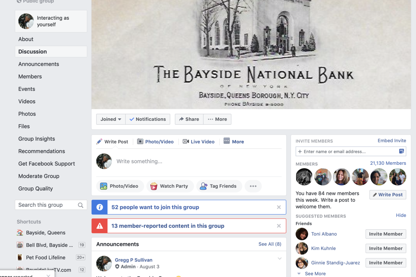
Task: Open Gregg P Sullivan's profile link
Action: click(134, 260)
